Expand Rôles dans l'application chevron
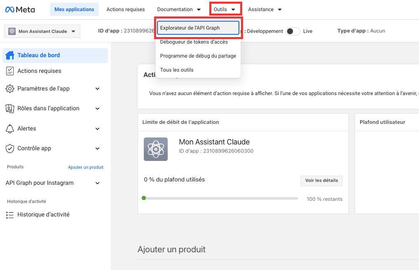The image size is (419, 270). click(98, 108)
